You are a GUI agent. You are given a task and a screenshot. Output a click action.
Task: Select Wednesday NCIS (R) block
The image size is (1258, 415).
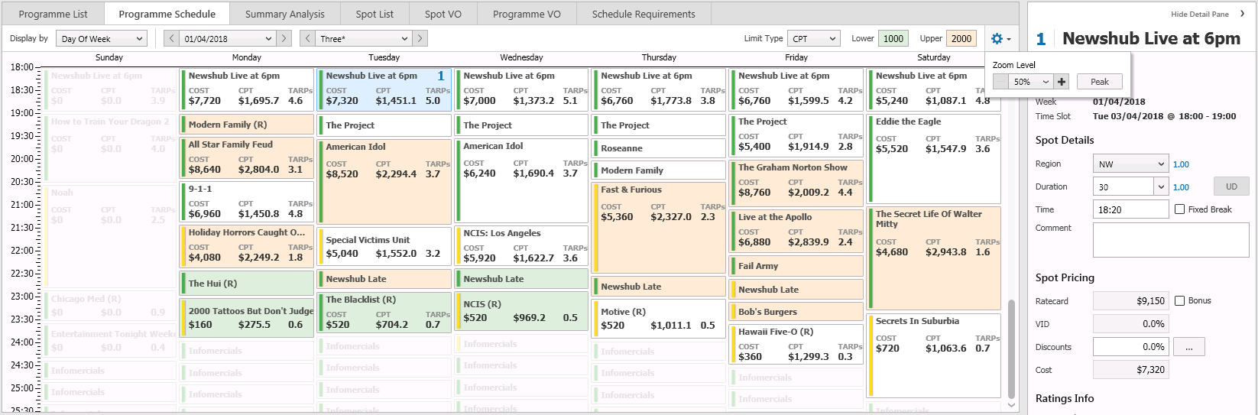(521, 311)
